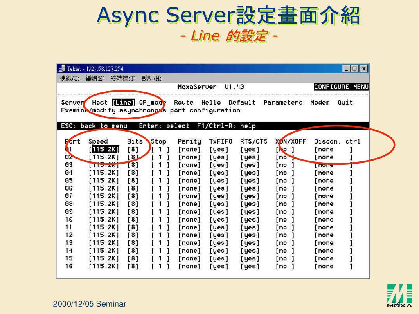Image resolution: width=419 pixels, height=314 pixels.
Task: Click the MoxaServer V1.40 title text
Action: click(x=211, y=87)
